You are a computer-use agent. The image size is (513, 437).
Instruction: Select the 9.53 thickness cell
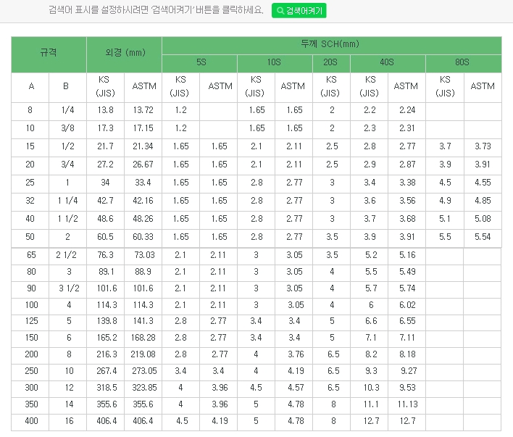pyautogui.click(x=406, y=387)
